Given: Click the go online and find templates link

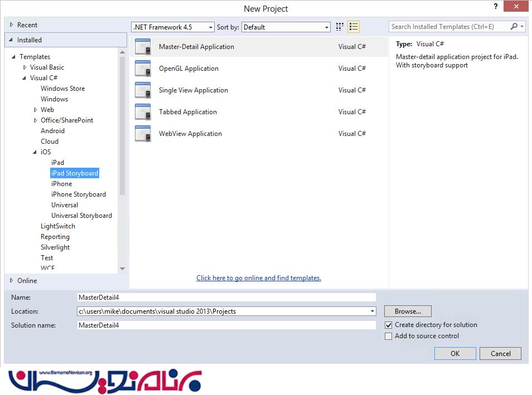Looking at the screenshot, I should tap(259, 278).
